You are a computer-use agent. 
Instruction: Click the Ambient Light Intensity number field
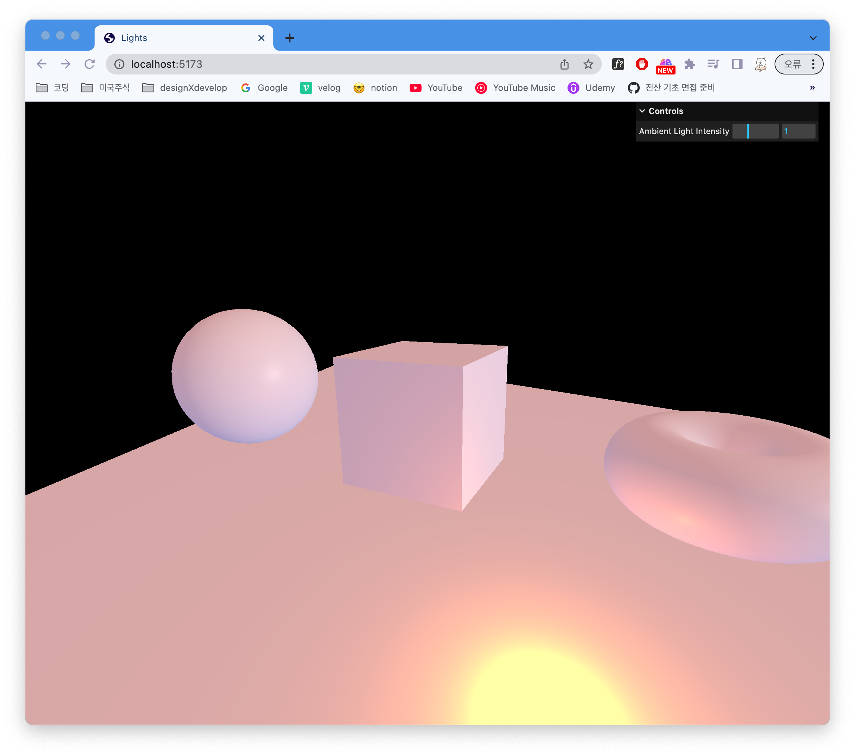798,131
